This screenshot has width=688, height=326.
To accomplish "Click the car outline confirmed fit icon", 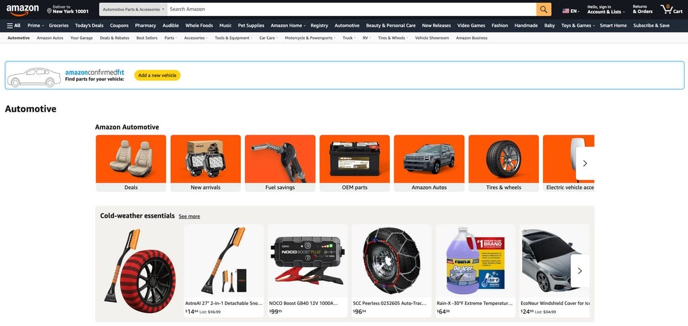I will [x=34, y=77].
